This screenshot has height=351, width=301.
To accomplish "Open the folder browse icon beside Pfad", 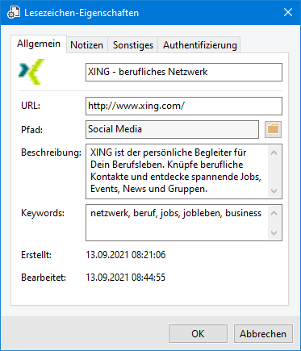I will 273,129.
